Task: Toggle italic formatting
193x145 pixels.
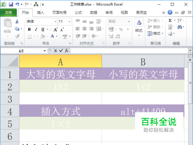Action: coord(36,29)
